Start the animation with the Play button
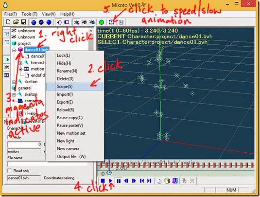 pos(111,181)
